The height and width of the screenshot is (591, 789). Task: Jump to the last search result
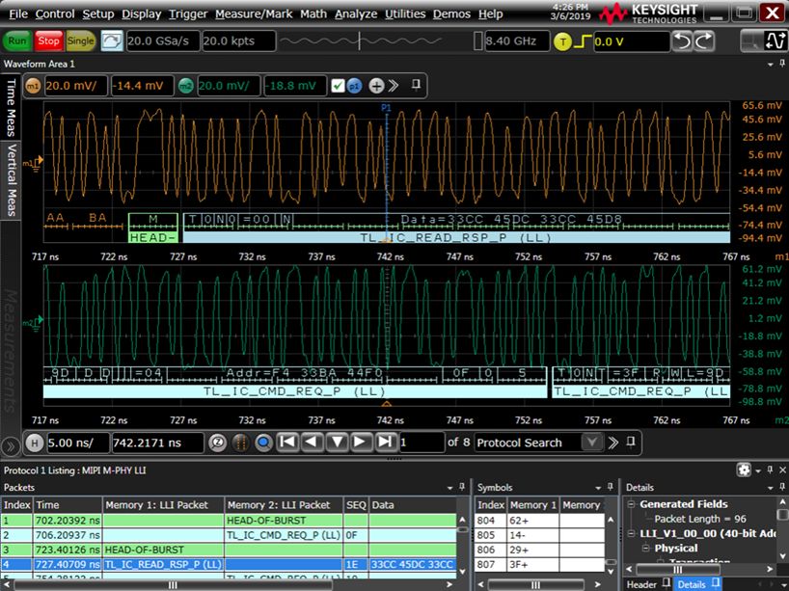[385, 443]
